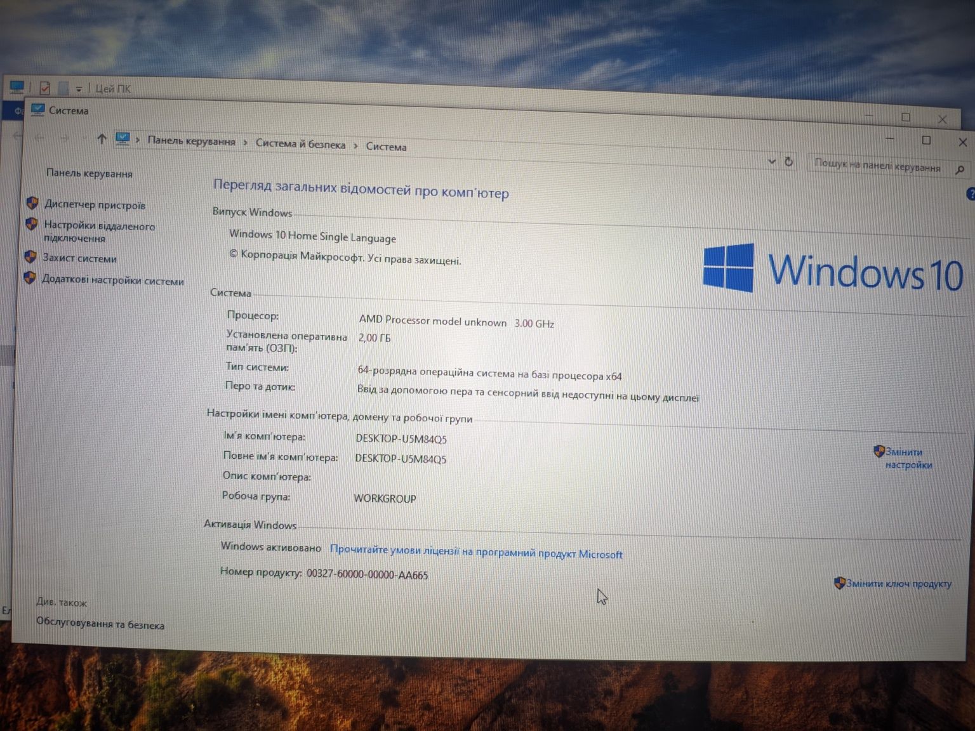Image resolution: width=975 pixels, height=731 pixels.
Task: Open Настройки віддаленого підключення link
Action: (99, 232)
